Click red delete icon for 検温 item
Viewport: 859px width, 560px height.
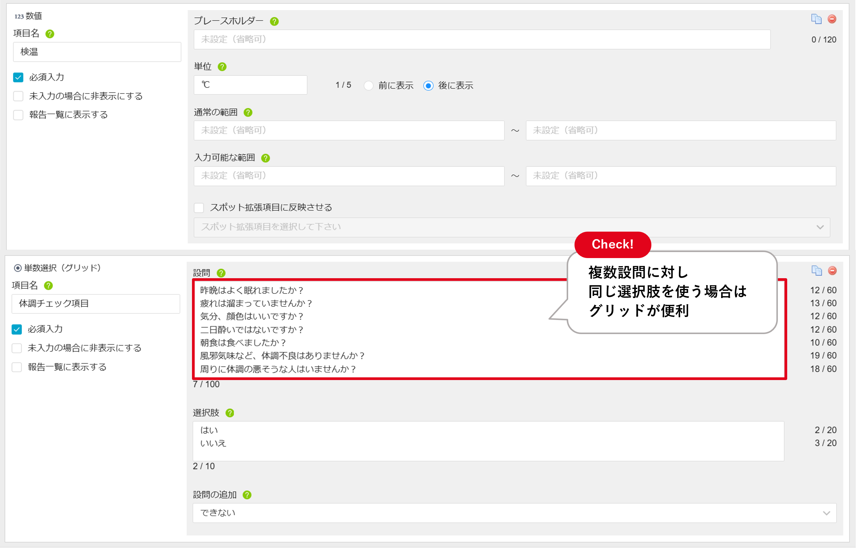point(832,19)
